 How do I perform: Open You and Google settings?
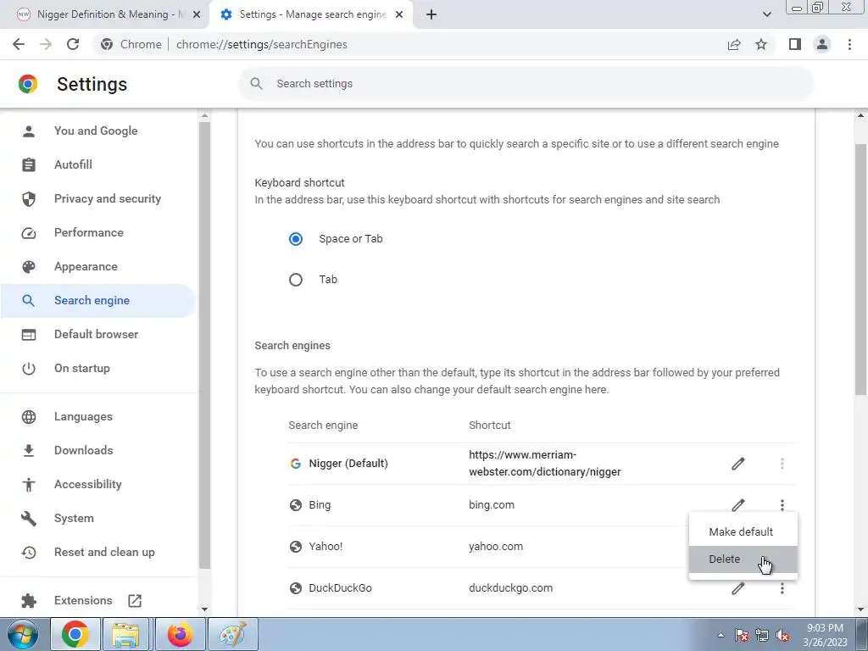[96, 131]
